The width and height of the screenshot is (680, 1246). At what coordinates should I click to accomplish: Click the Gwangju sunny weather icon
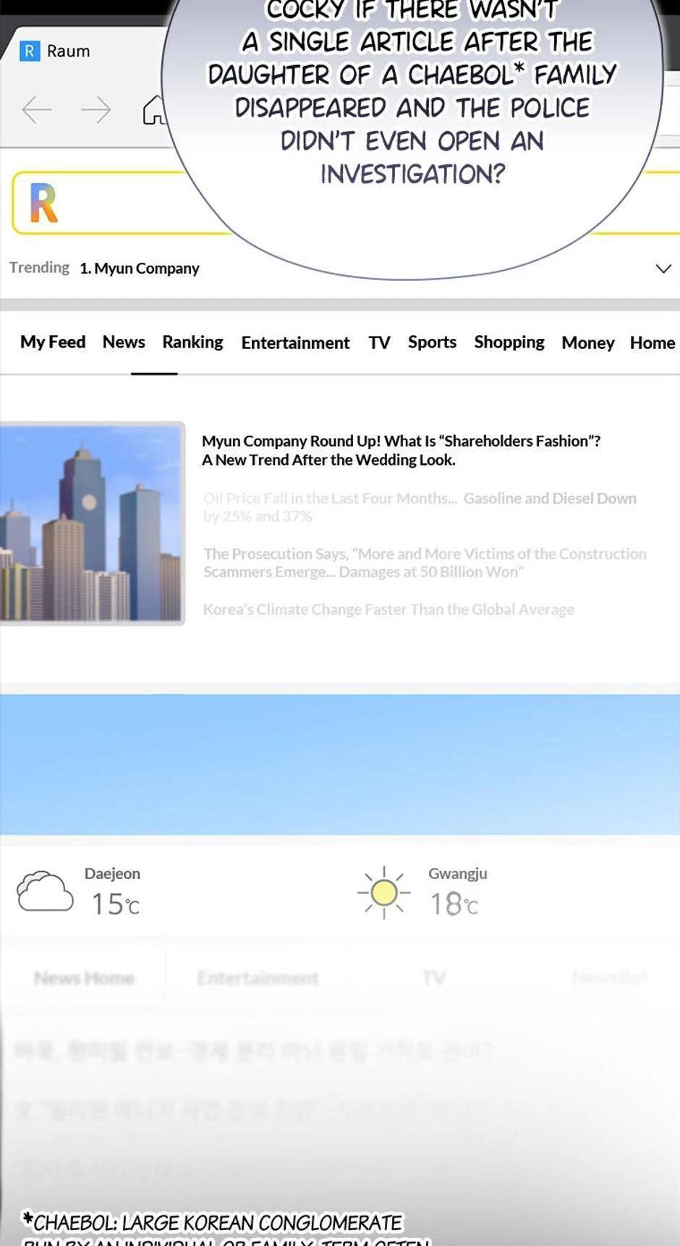pos(383,893)
